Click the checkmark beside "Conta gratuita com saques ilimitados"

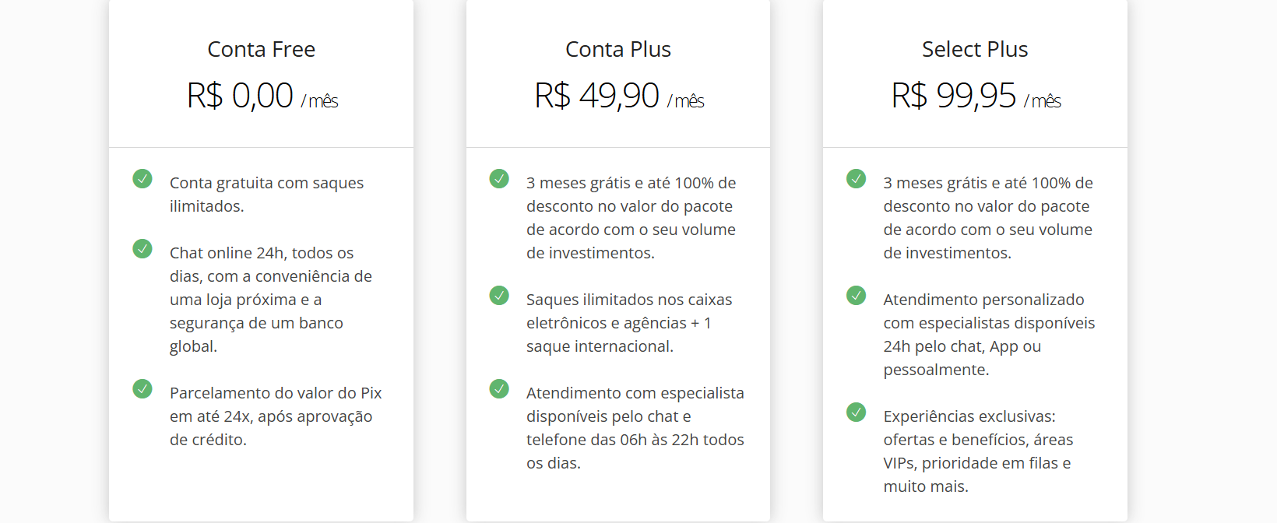pyautogui.click(x=142, y=179)
